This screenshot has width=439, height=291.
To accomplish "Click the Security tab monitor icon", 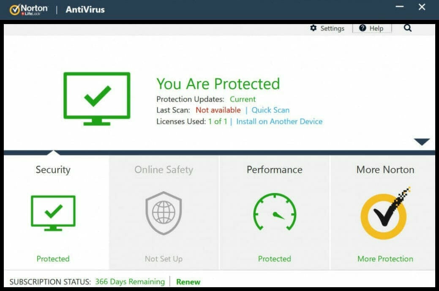I will [x=53, y=213].
